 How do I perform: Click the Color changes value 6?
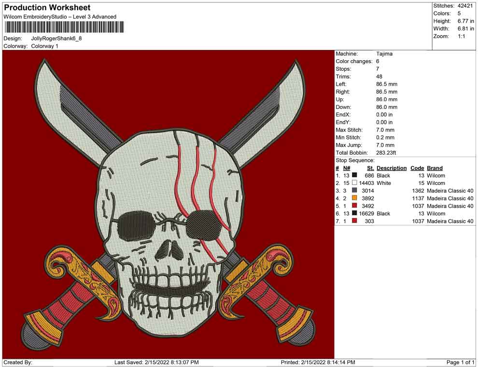[x=378, y=62]
